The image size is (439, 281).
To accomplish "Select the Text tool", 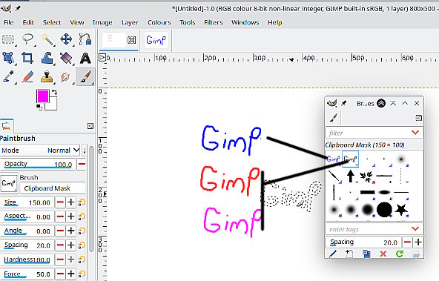I will tap(85, 59).
